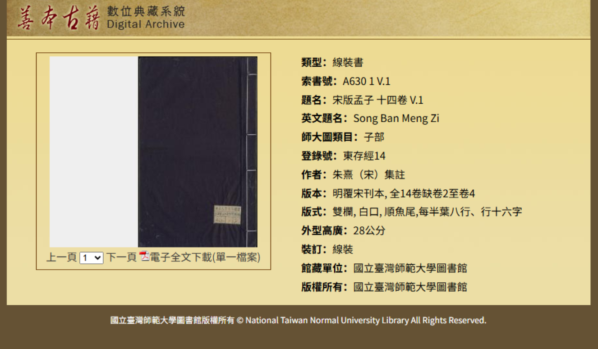Click 國立臺灣師範大學圖書館 beside 版權所有
Image resolution: width=598 pixels, height=349 pixels.
click(x=410, y=287)
